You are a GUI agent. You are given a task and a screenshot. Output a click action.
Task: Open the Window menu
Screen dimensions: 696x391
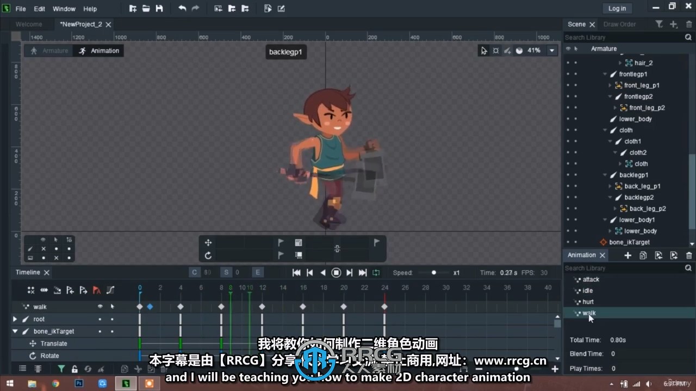pyautogui.click(x=64, y=9)
